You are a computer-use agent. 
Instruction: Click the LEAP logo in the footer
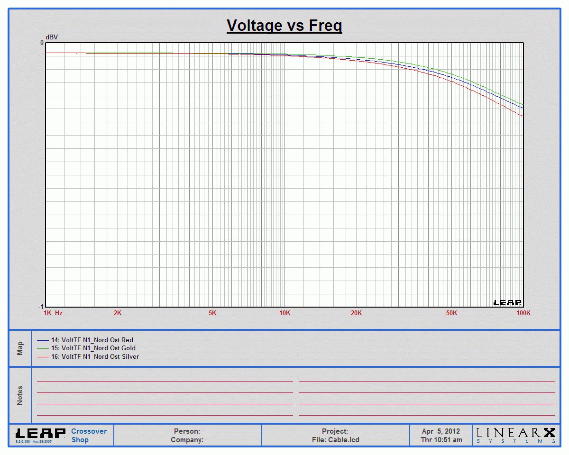[x=40, y=433]
